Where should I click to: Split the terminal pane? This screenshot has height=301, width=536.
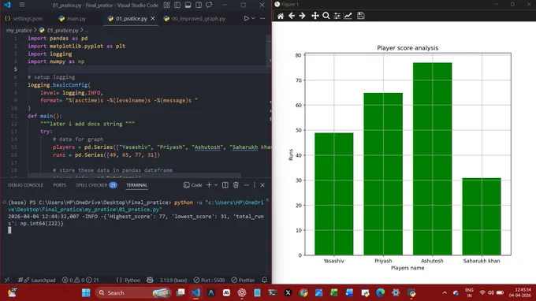[x=225, y=185]
